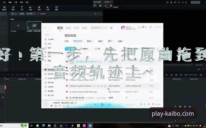The image size is (206, 128).
Task: Open 最近播放 in music player sidebar
Action: [x=49, y=91]
